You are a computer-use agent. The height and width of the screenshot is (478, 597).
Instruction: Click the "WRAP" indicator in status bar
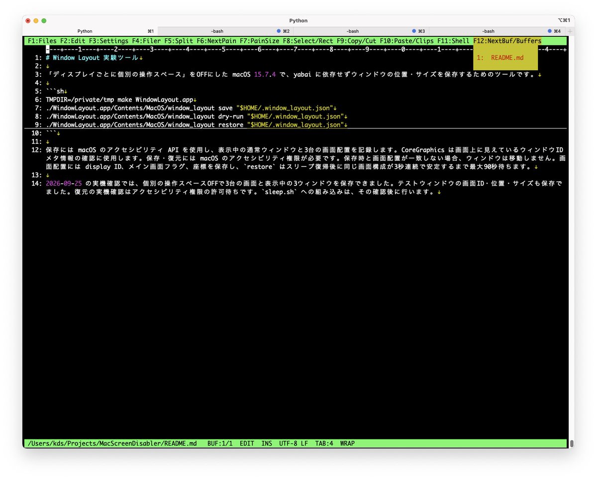click(348, 444)
